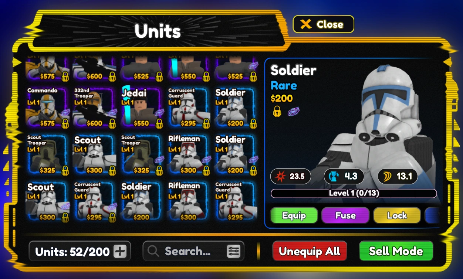The height and width of the screenshot is (279, 463).
Task: Click the padlock icon under the $200 price
Action: click(277, 111)
